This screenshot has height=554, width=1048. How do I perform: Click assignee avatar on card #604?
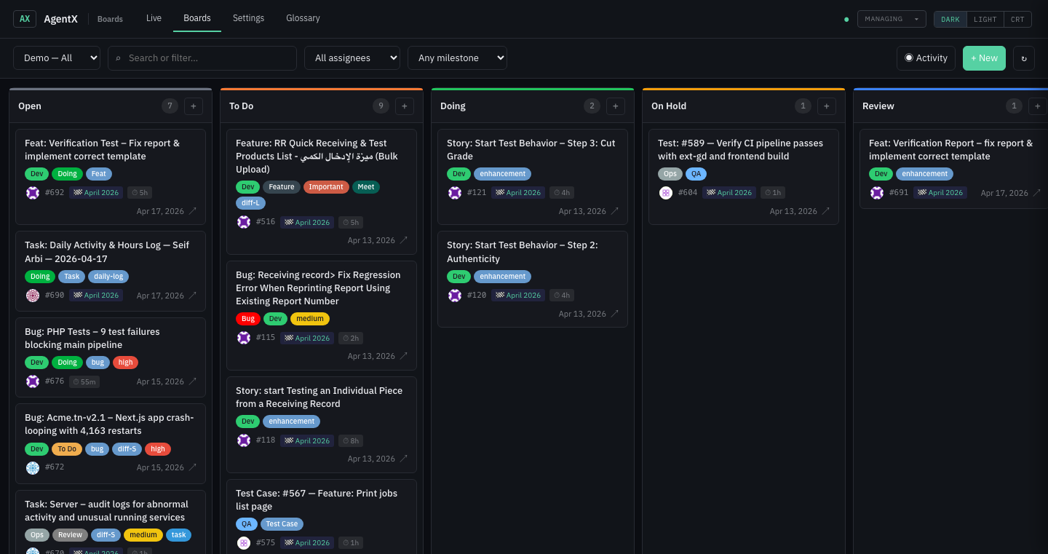tap(666, 193)
